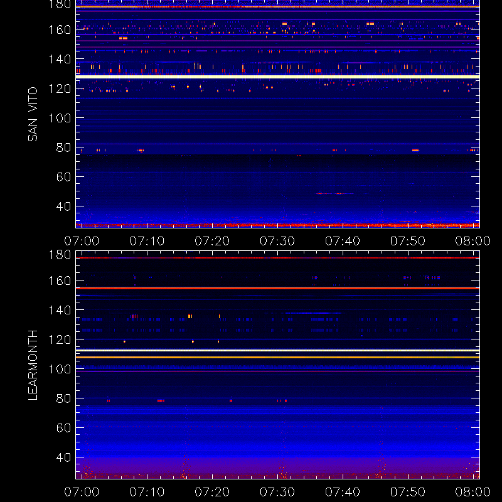Pick 07:10 time label of Learmonth plot

pos(147,492)
